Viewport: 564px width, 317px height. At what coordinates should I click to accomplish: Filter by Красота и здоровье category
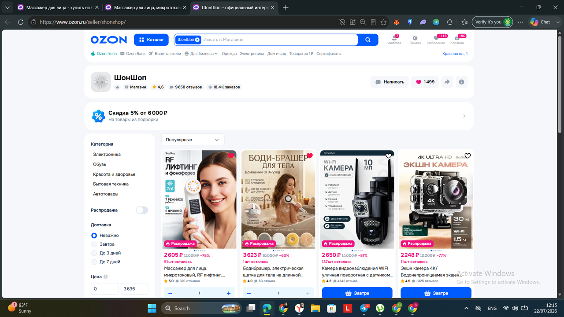click(x=114, y=174)
